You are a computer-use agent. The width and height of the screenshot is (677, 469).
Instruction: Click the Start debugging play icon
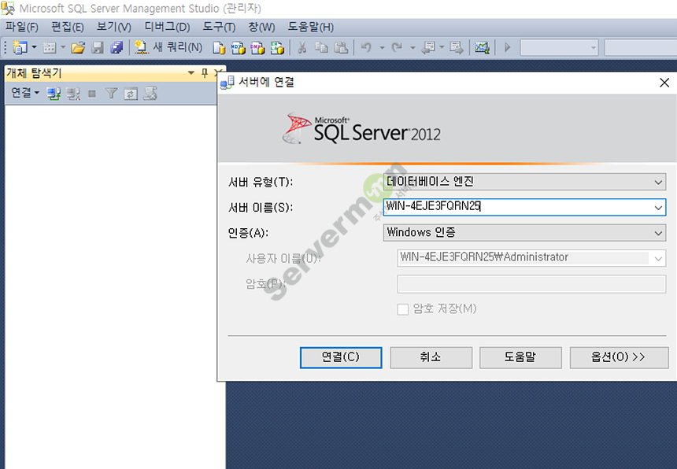pos(507,47)
